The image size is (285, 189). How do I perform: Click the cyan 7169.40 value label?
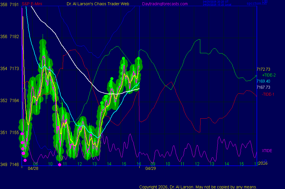pyautogui.click(x=263, y=81)
